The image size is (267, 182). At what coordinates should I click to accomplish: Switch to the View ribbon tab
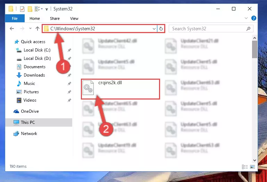click(74, 18)
